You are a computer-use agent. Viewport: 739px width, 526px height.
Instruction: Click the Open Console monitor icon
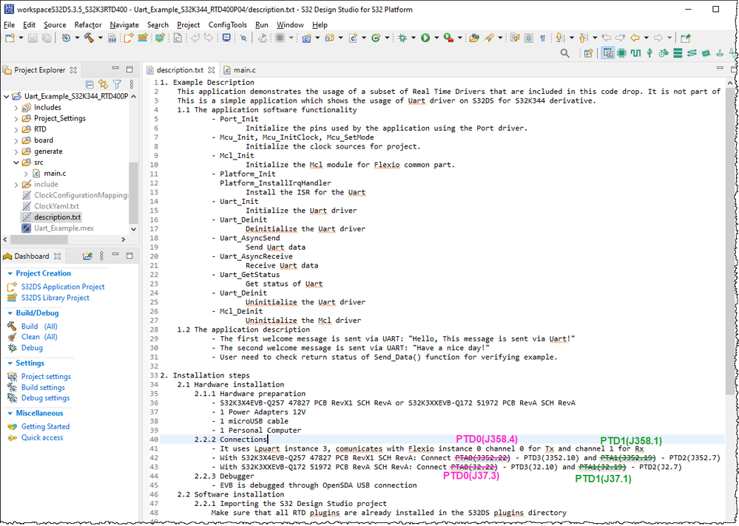click(226, 38)
